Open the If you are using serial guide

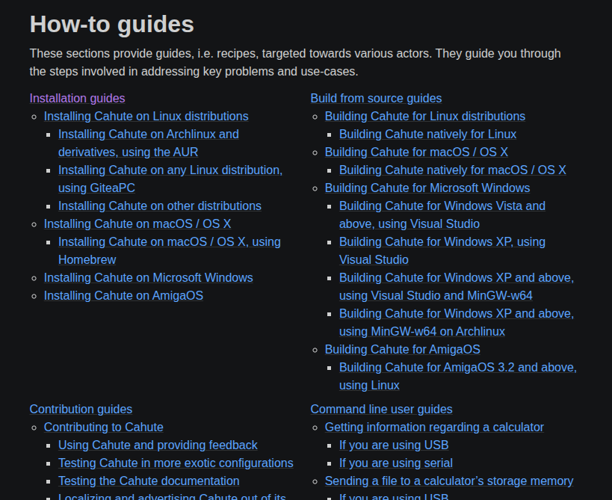395,463
